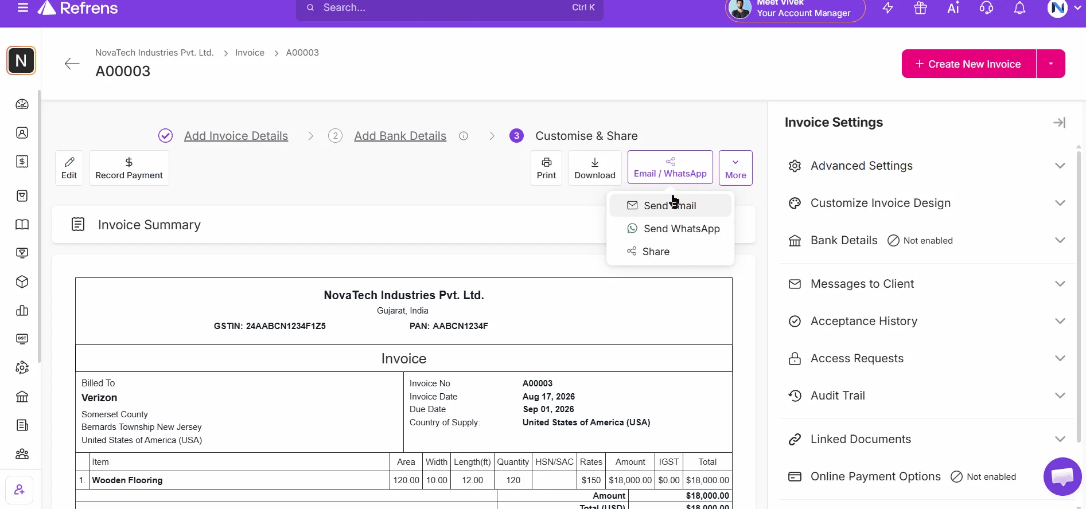This screenshot has height=509, width=1086.
Task: Open the team members sidebar icon
Action: [x=22, y=454]
